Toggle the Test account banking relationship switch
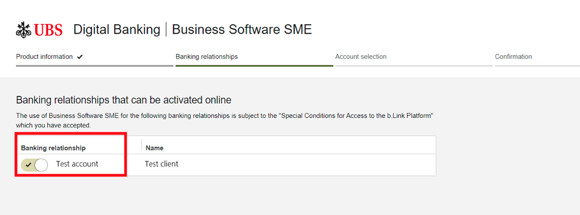 click(x=34, y=165)
